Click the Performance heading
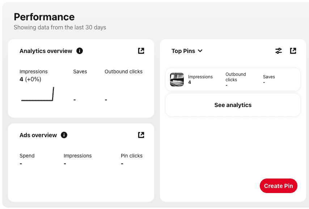The width and height of the screenshot is (309, 209). click(44, 17)
